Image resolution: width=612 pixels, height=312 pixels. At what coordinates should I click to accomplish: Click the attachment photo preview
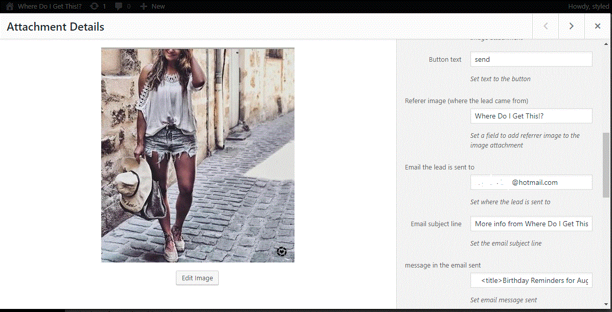198,155
